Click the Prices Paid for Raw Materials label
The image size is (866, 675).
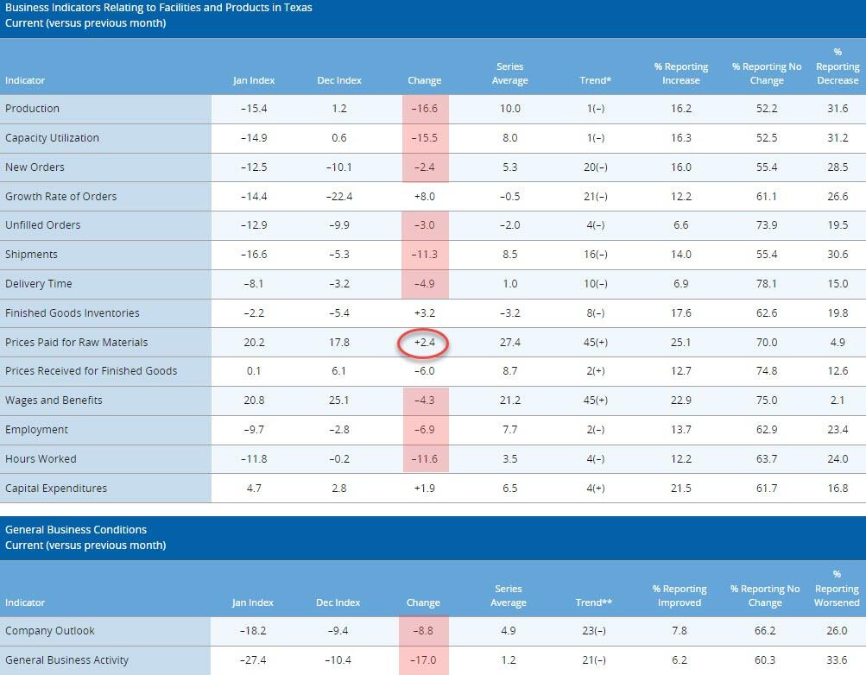coord(76,343)
